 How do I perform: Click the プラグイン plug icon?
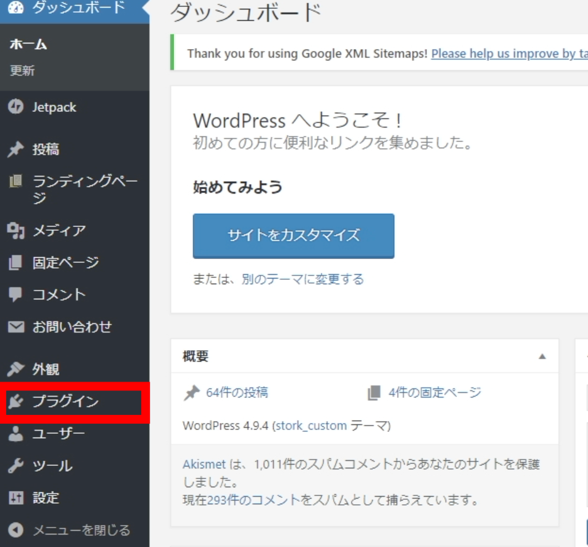pos(16,401)
